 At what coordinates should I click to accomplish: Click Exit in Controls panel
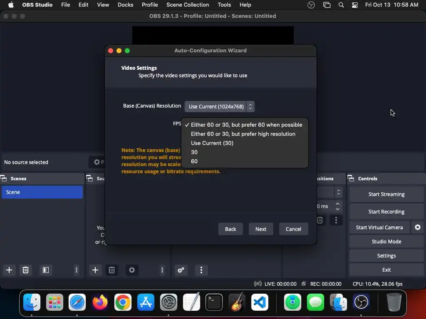pyautogui.click(x=386, y=270)
